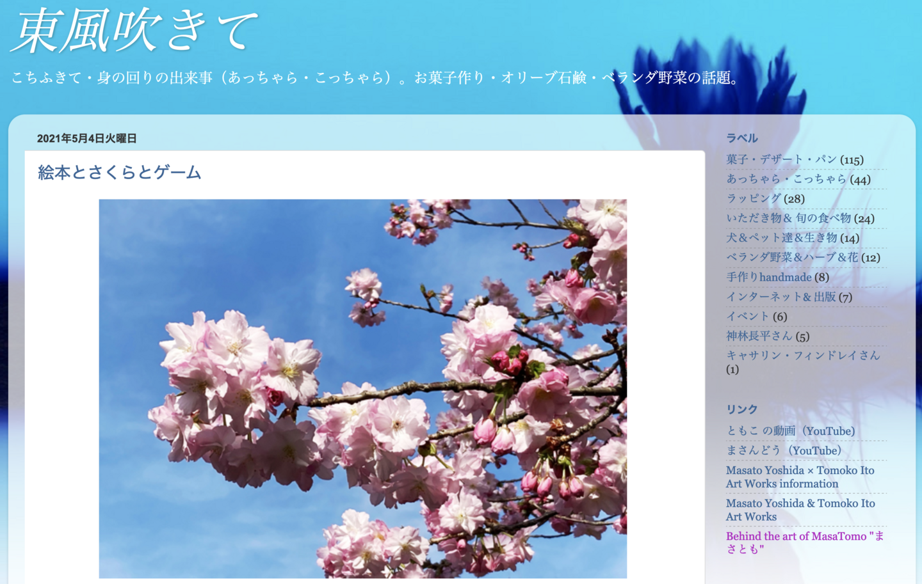Select the いただき物& 旬の食べ物 label
Viewport: 922px width, 584px height.
point(788,218)
